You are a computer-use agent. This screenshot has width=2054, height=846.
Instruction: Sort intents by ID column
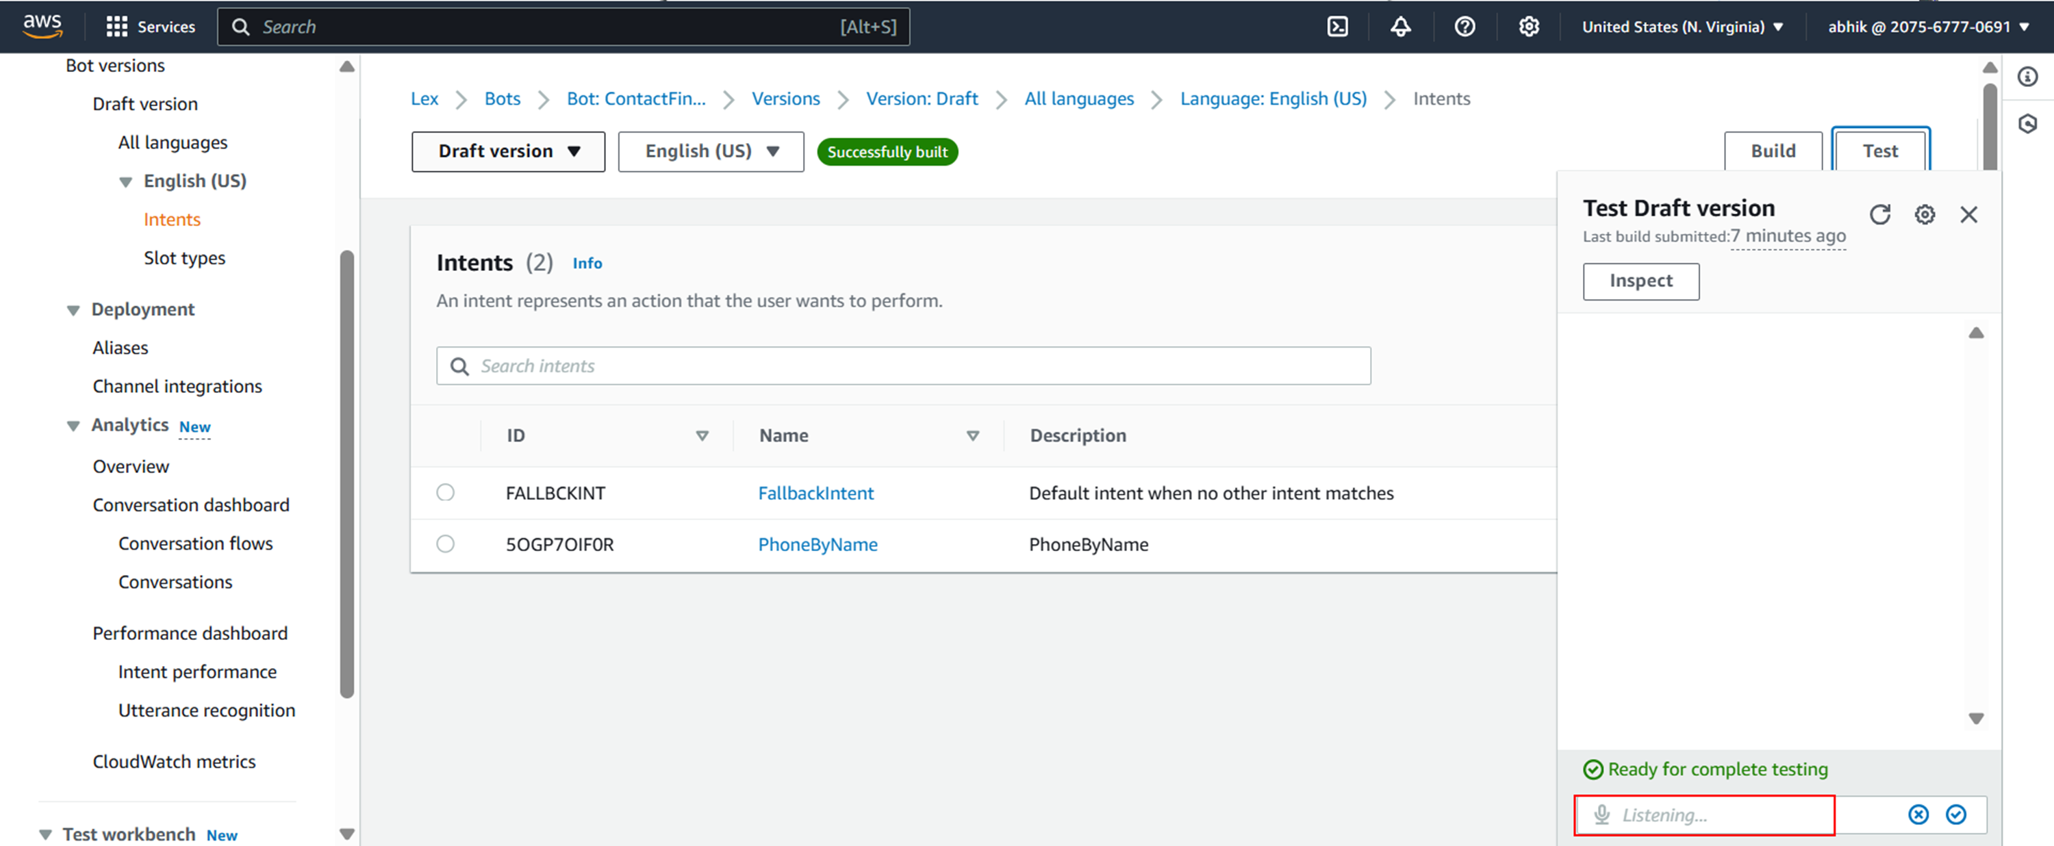point(702,435)
